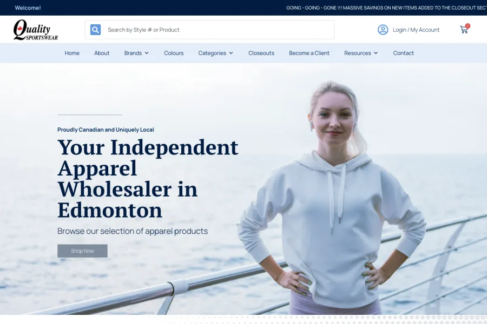The image size is (487, 324).
Task: Click the Shop Now button
Action: click(82, 251)
